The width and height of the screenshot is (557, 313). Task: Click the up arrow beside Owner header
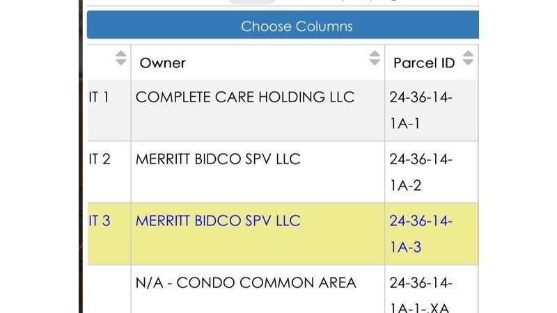tap(375, 53)
